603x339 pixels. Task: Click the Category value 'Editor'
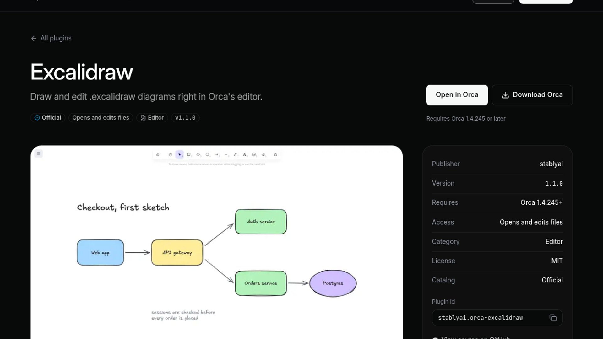(x=554, y=242)
